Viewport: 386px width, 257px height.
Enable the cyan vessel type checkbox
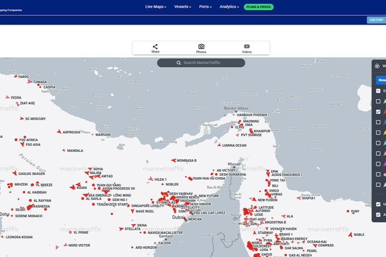tap(378, 143)
